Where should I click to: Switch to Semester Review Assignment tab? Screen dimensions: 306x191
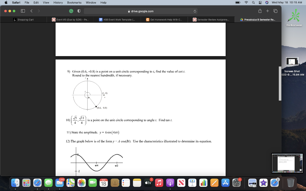(211, 20)
